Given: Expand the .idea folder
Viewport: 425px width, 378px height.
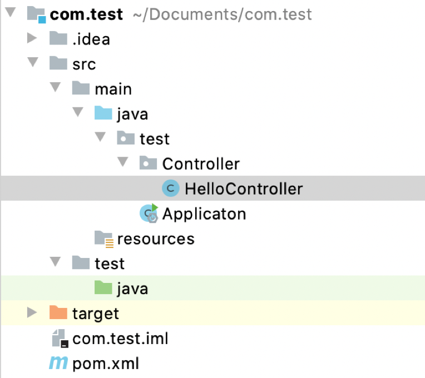Looking at the screenshot, I should tap(32, 38).
